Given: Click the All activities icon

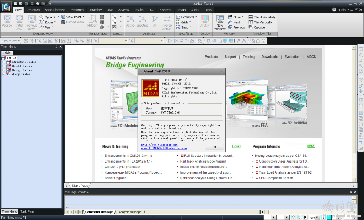Looking at the screenshot, I should [155, 19].
